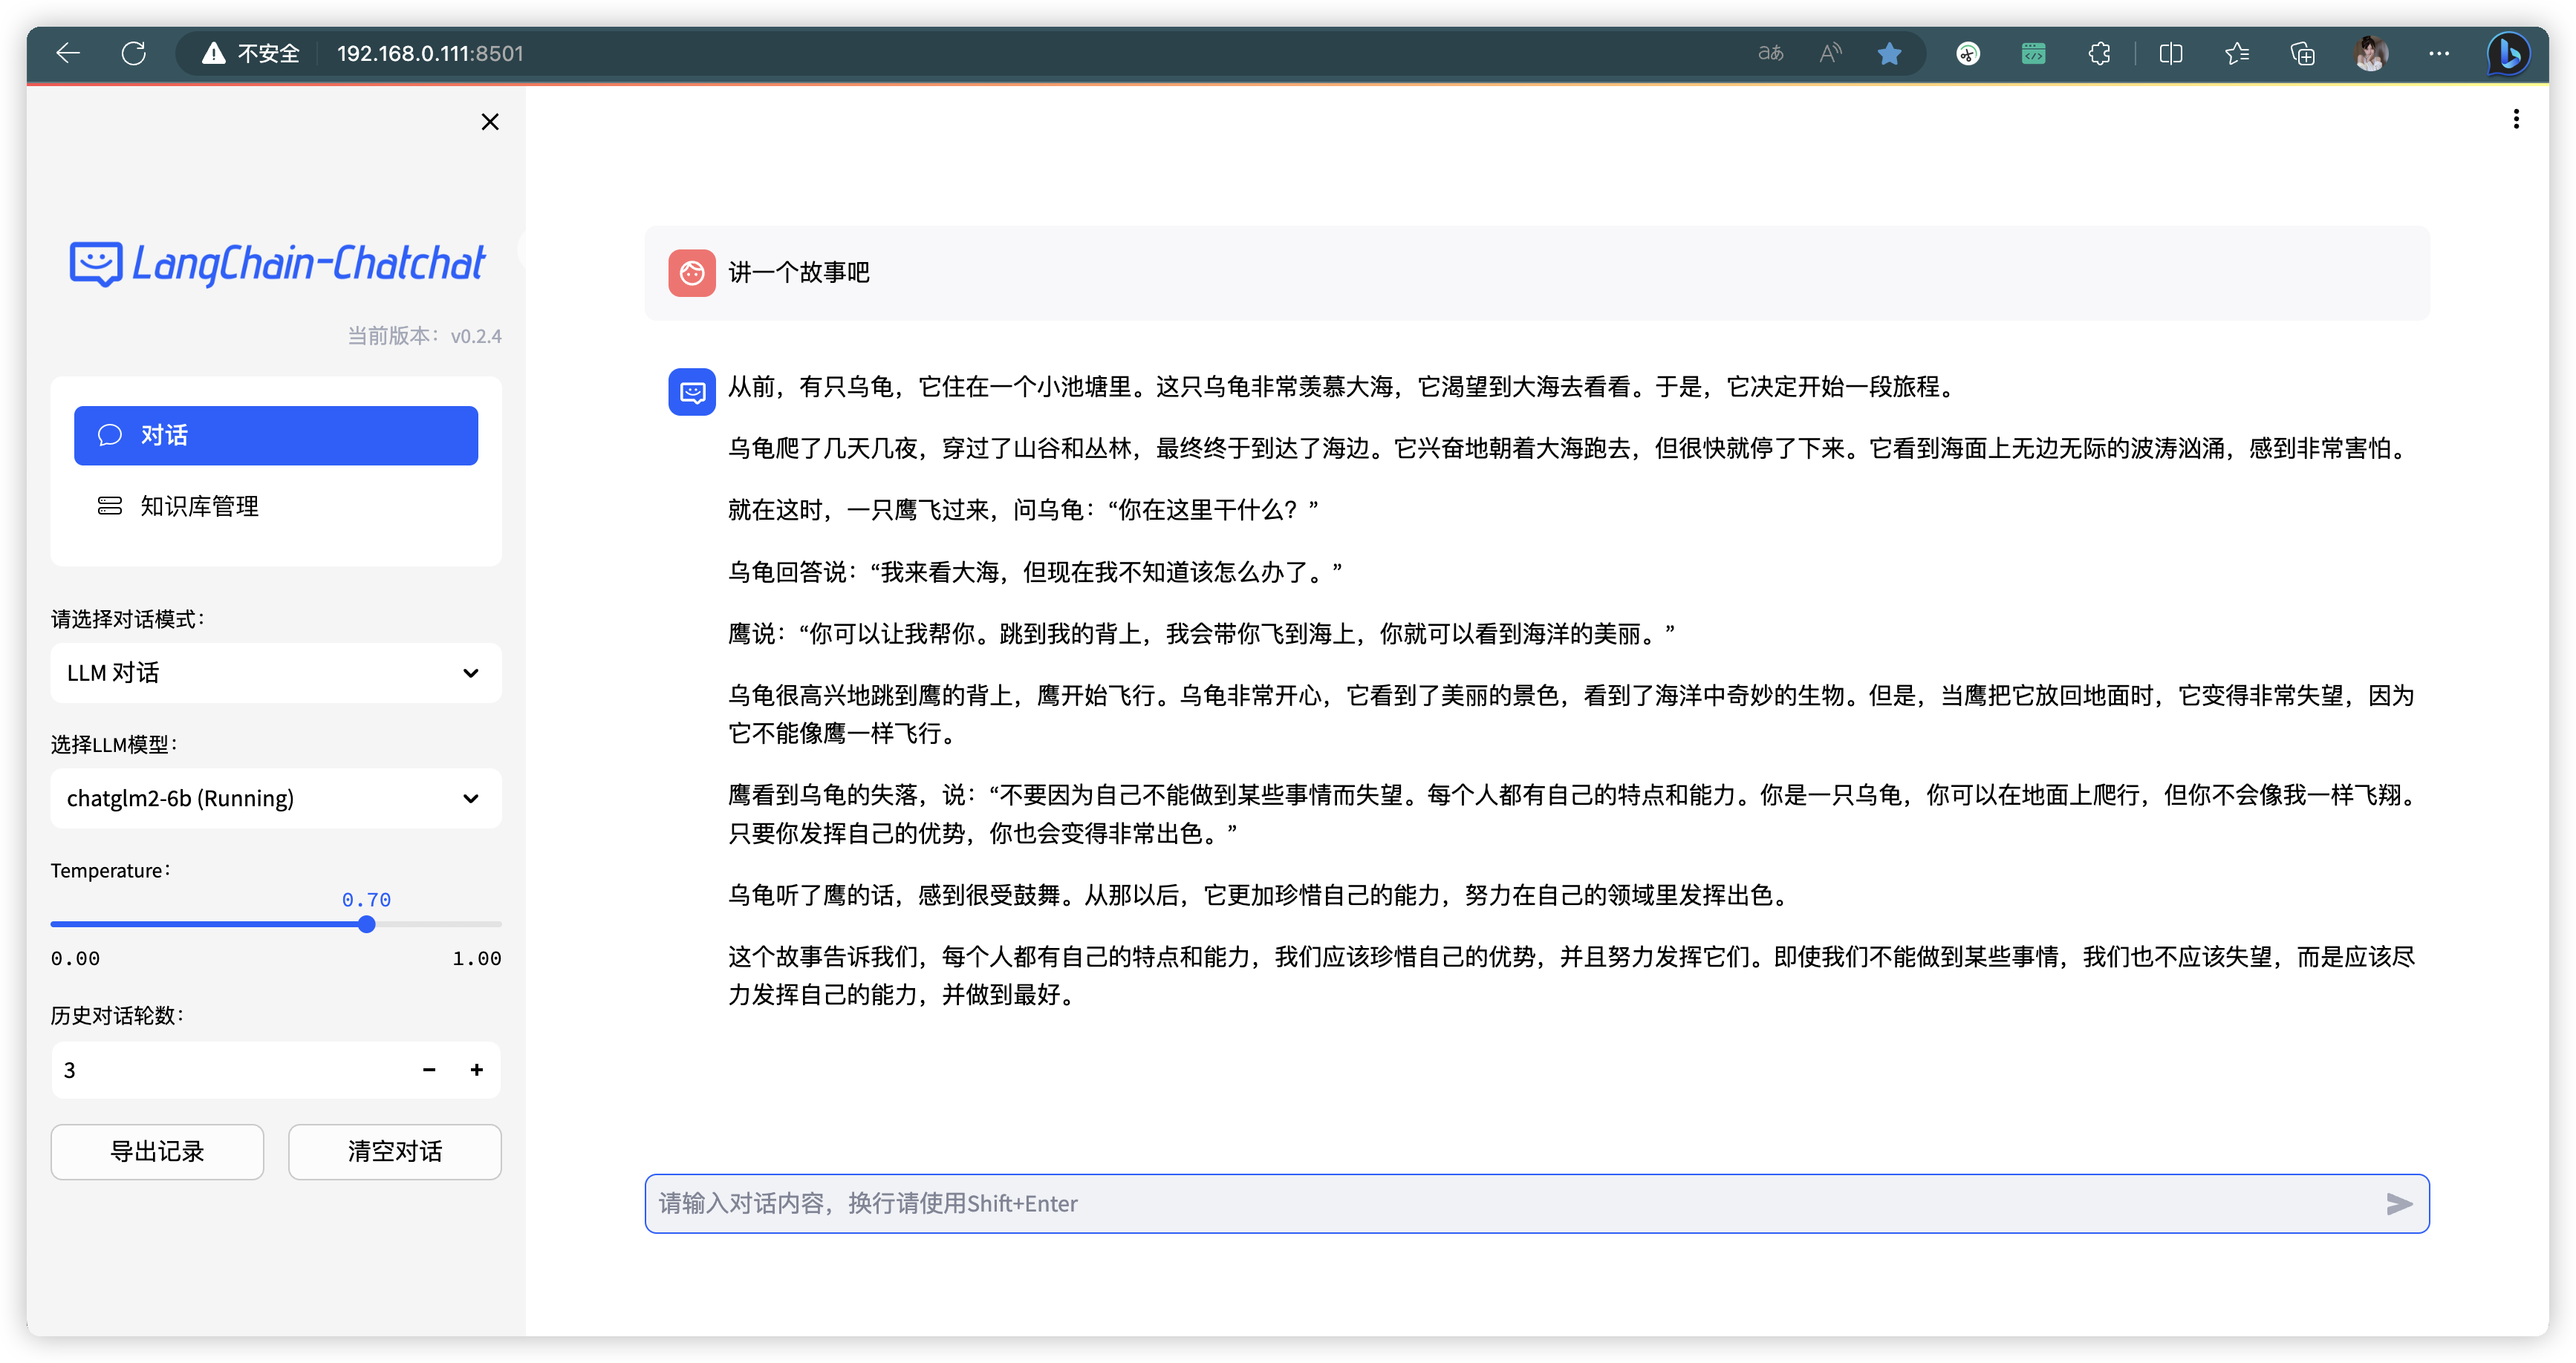Click the send message arrow icon
The height and width of the screenshot is (1363, 2576).
pyautogui.click(x=2398, y=1204)
